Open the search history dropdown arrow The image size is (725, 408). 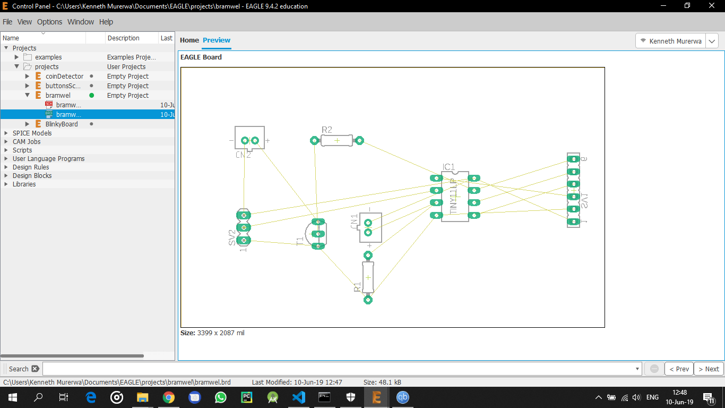point(637,369)
